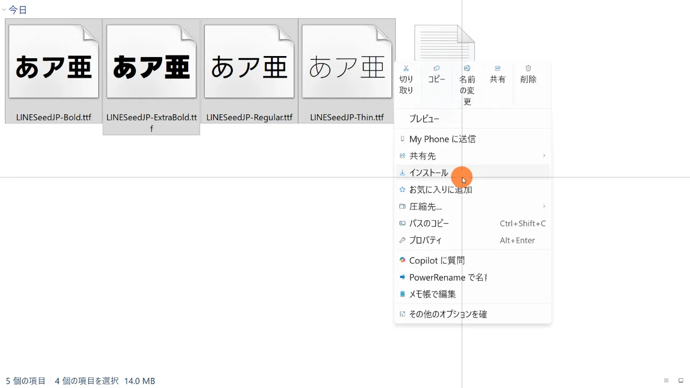Choose My Phone に送信 menu entry
Image resolution: width=690 pixels, height=388 pixels.
473,139
